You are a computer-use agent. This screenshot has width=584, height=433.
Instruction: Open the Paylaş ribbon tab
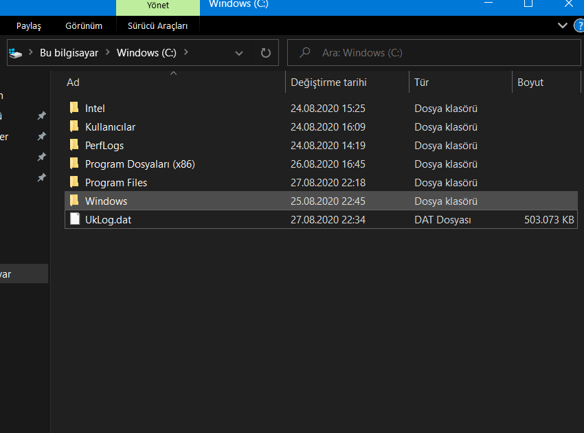(x=29, y=25)
